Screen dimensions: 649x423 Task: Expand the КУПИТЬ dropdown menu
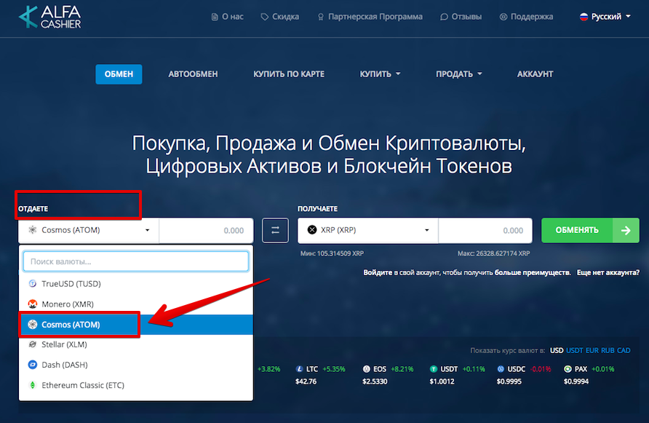pyautogui.click(x=380, y=74)
